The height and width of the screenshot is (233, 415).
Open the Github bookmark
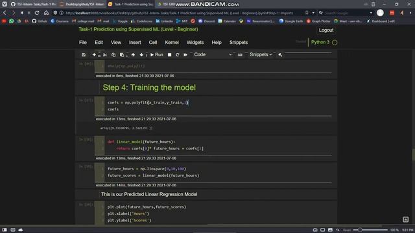(40, 21)
